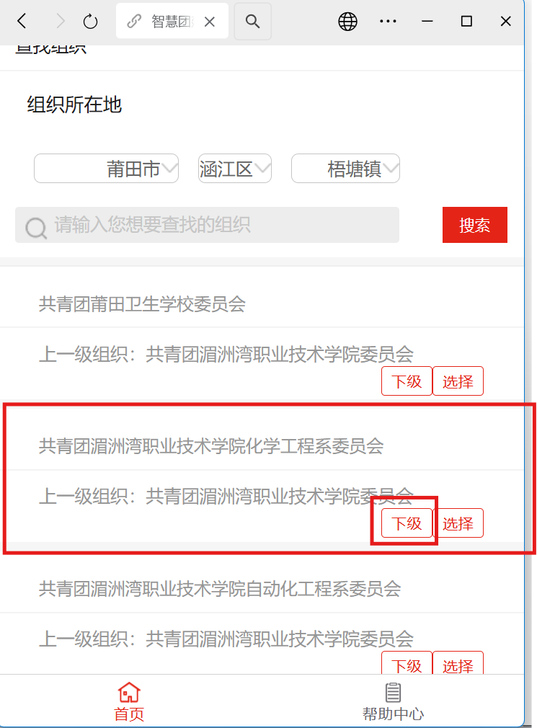Click the organization search input field

click(207, 225)
